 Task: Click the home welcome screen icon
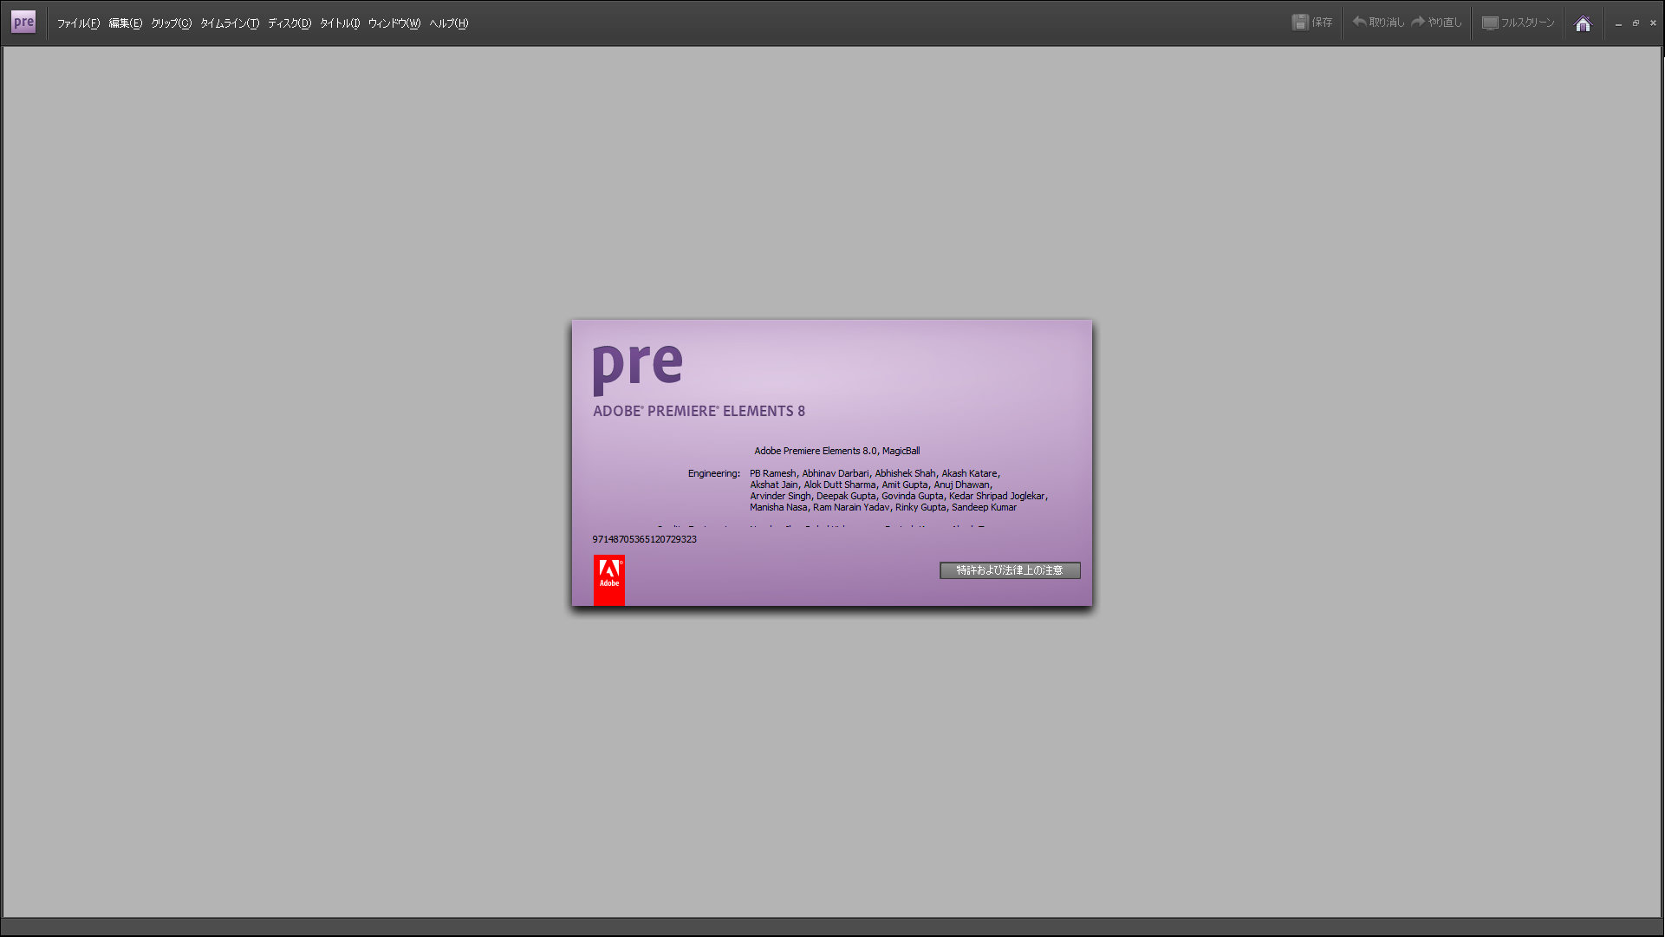click(1583, 23)
